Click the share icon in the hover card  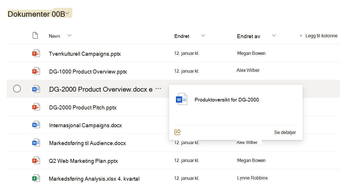(178, 132)
